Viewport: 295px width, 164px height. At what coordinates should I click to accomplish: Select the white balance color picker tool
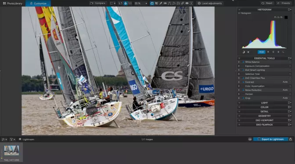tap(161, 3)
